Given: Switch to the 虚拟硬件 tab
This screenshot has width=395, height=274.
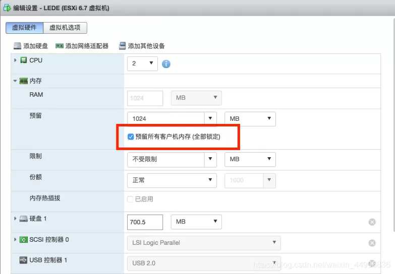Looking at the screenshot, I should pyautogui.click(x=24, y=28).
